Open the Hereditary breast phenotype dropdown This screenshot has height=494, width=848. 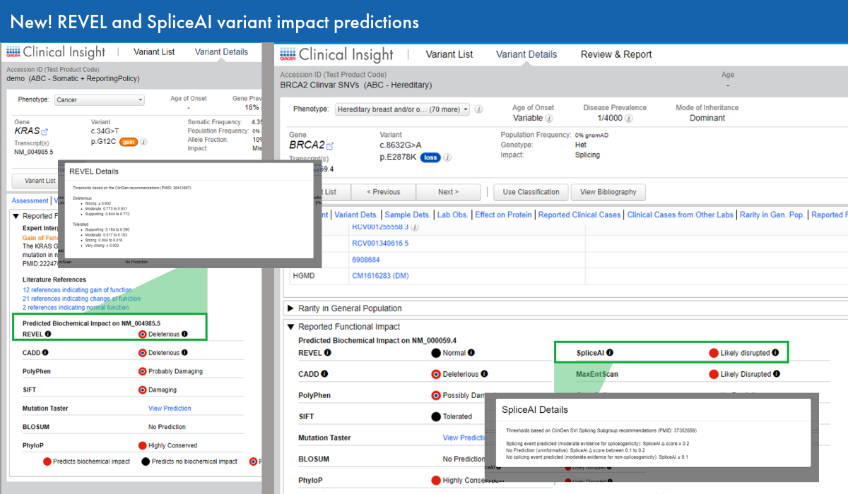(401, 109)
